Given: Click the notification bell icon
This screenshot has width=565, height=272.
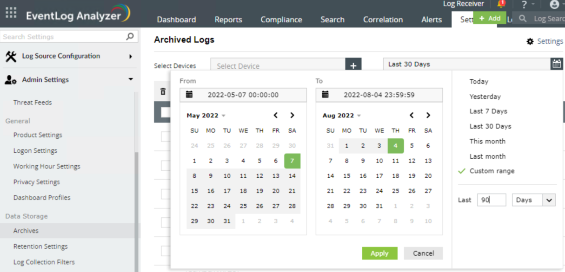Looking at the screenshot, I should pos(501,4).
